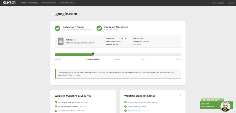Open Domain clean by Sucuri Labs link
The width and height of the screenshot is (236, 113).
[138, 111]
